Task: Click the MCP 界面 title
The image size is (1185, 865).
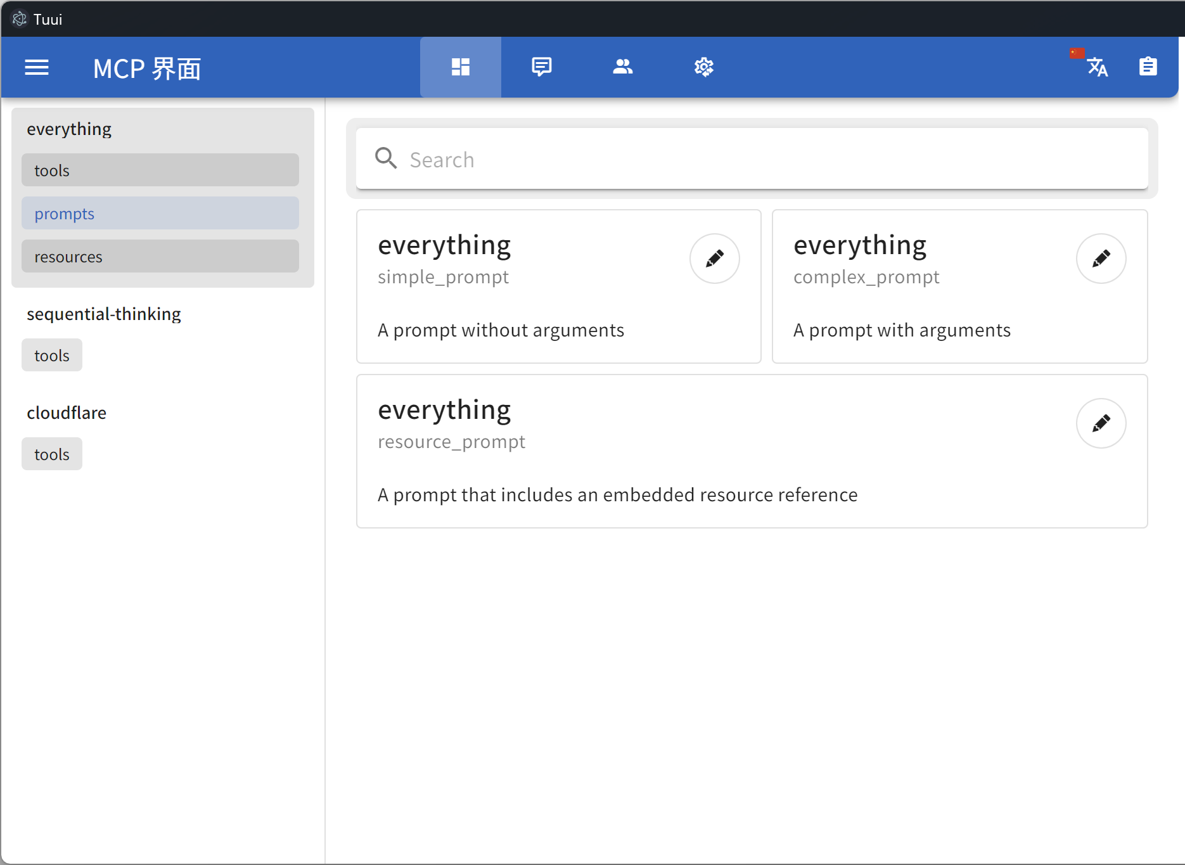Action: 147,68
